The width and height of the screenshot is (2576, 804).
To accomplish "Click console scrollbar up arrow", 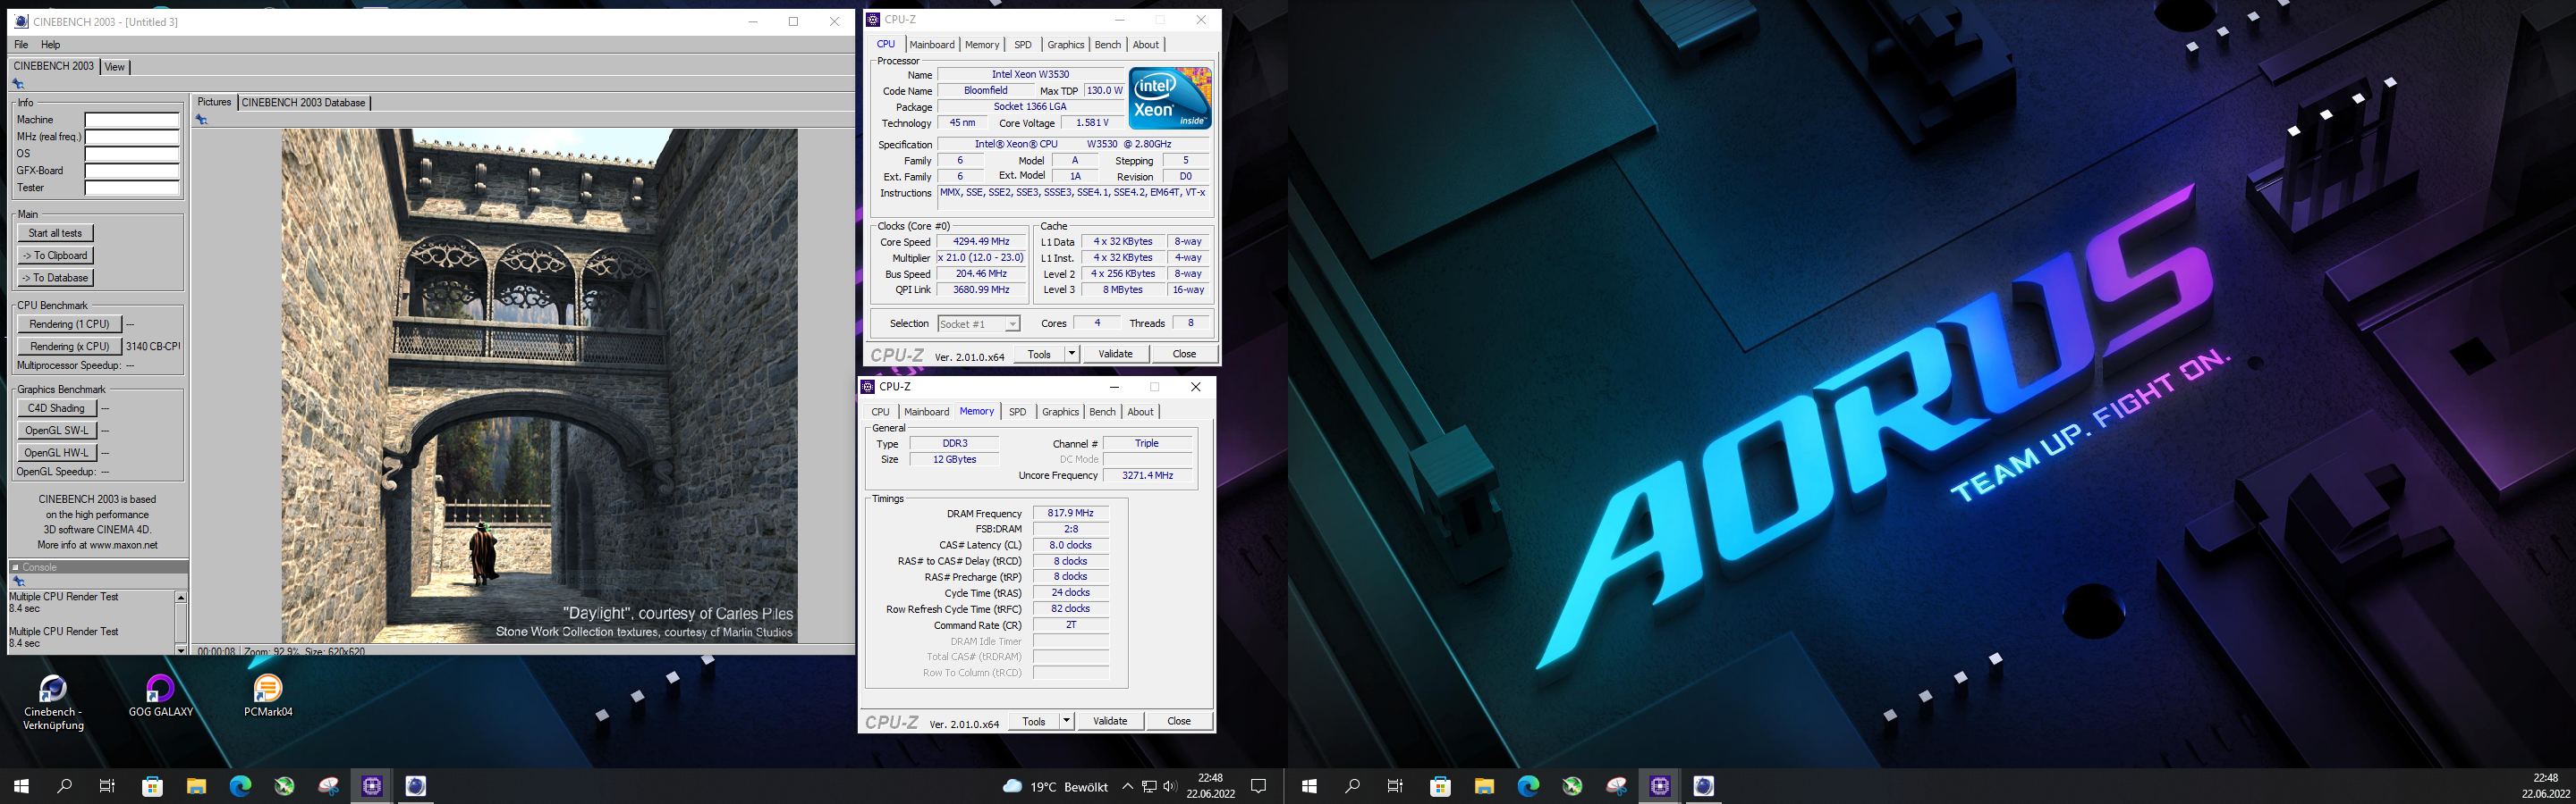I will pos(181,598).
